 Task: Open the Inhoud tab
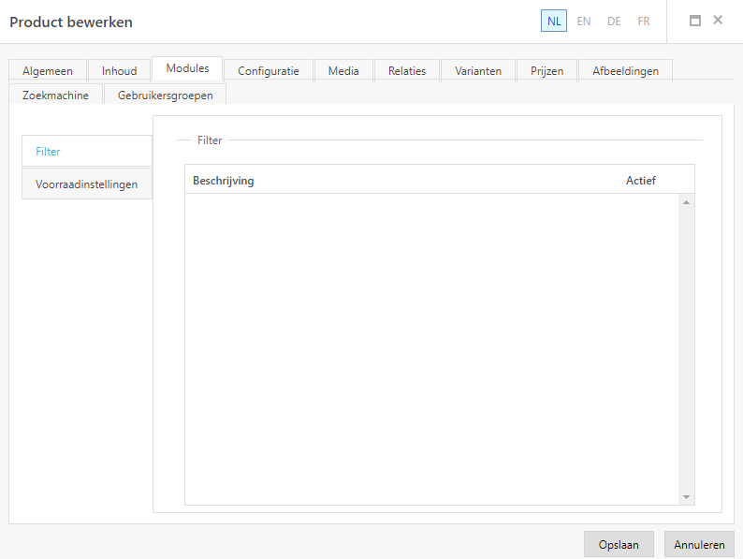[x=120, y=70]
